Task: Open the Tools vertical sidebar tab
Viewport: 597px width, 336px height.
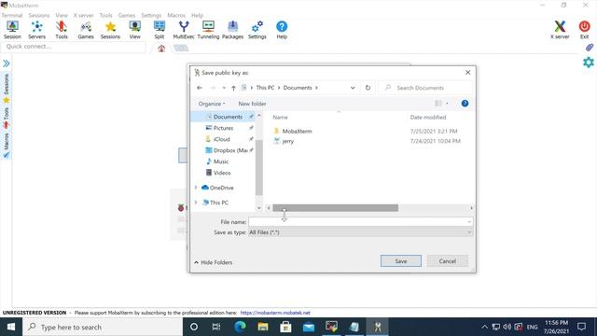Action: coord(7,118)
